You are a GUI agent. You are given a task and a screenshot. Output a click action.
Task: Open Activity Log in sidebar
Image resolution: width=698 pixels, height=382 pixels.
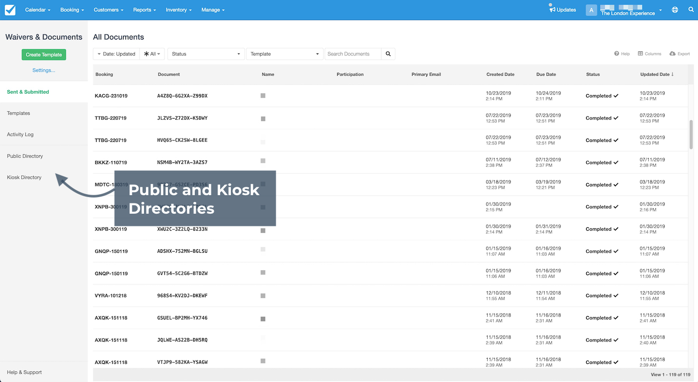point(20,135)
